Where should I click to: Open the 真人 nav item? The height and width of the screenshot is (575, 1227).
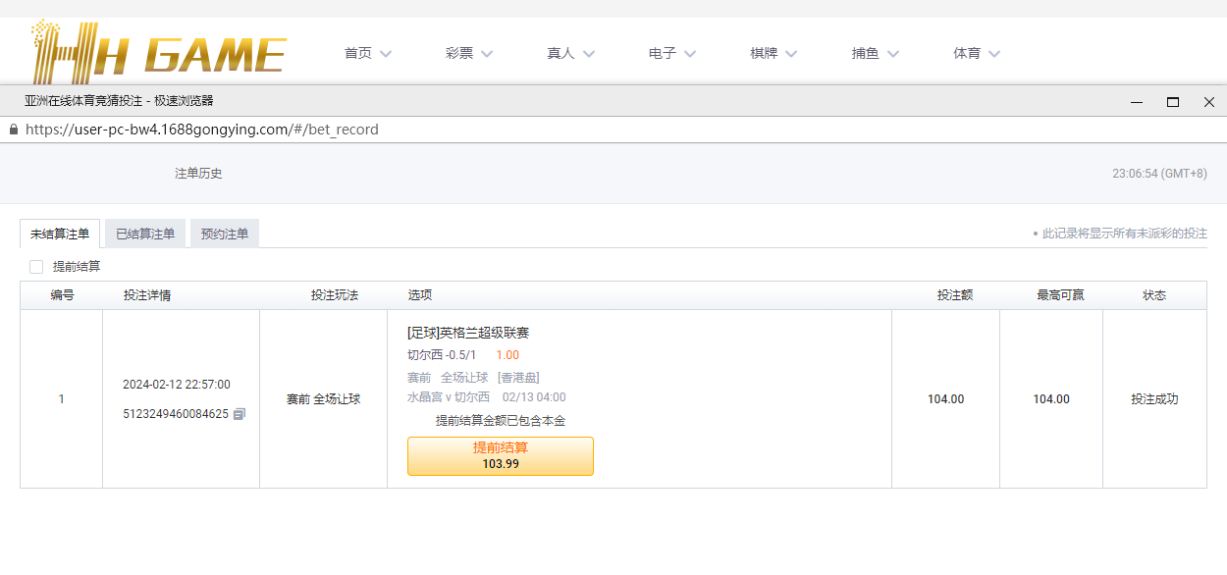coord(560,53)
